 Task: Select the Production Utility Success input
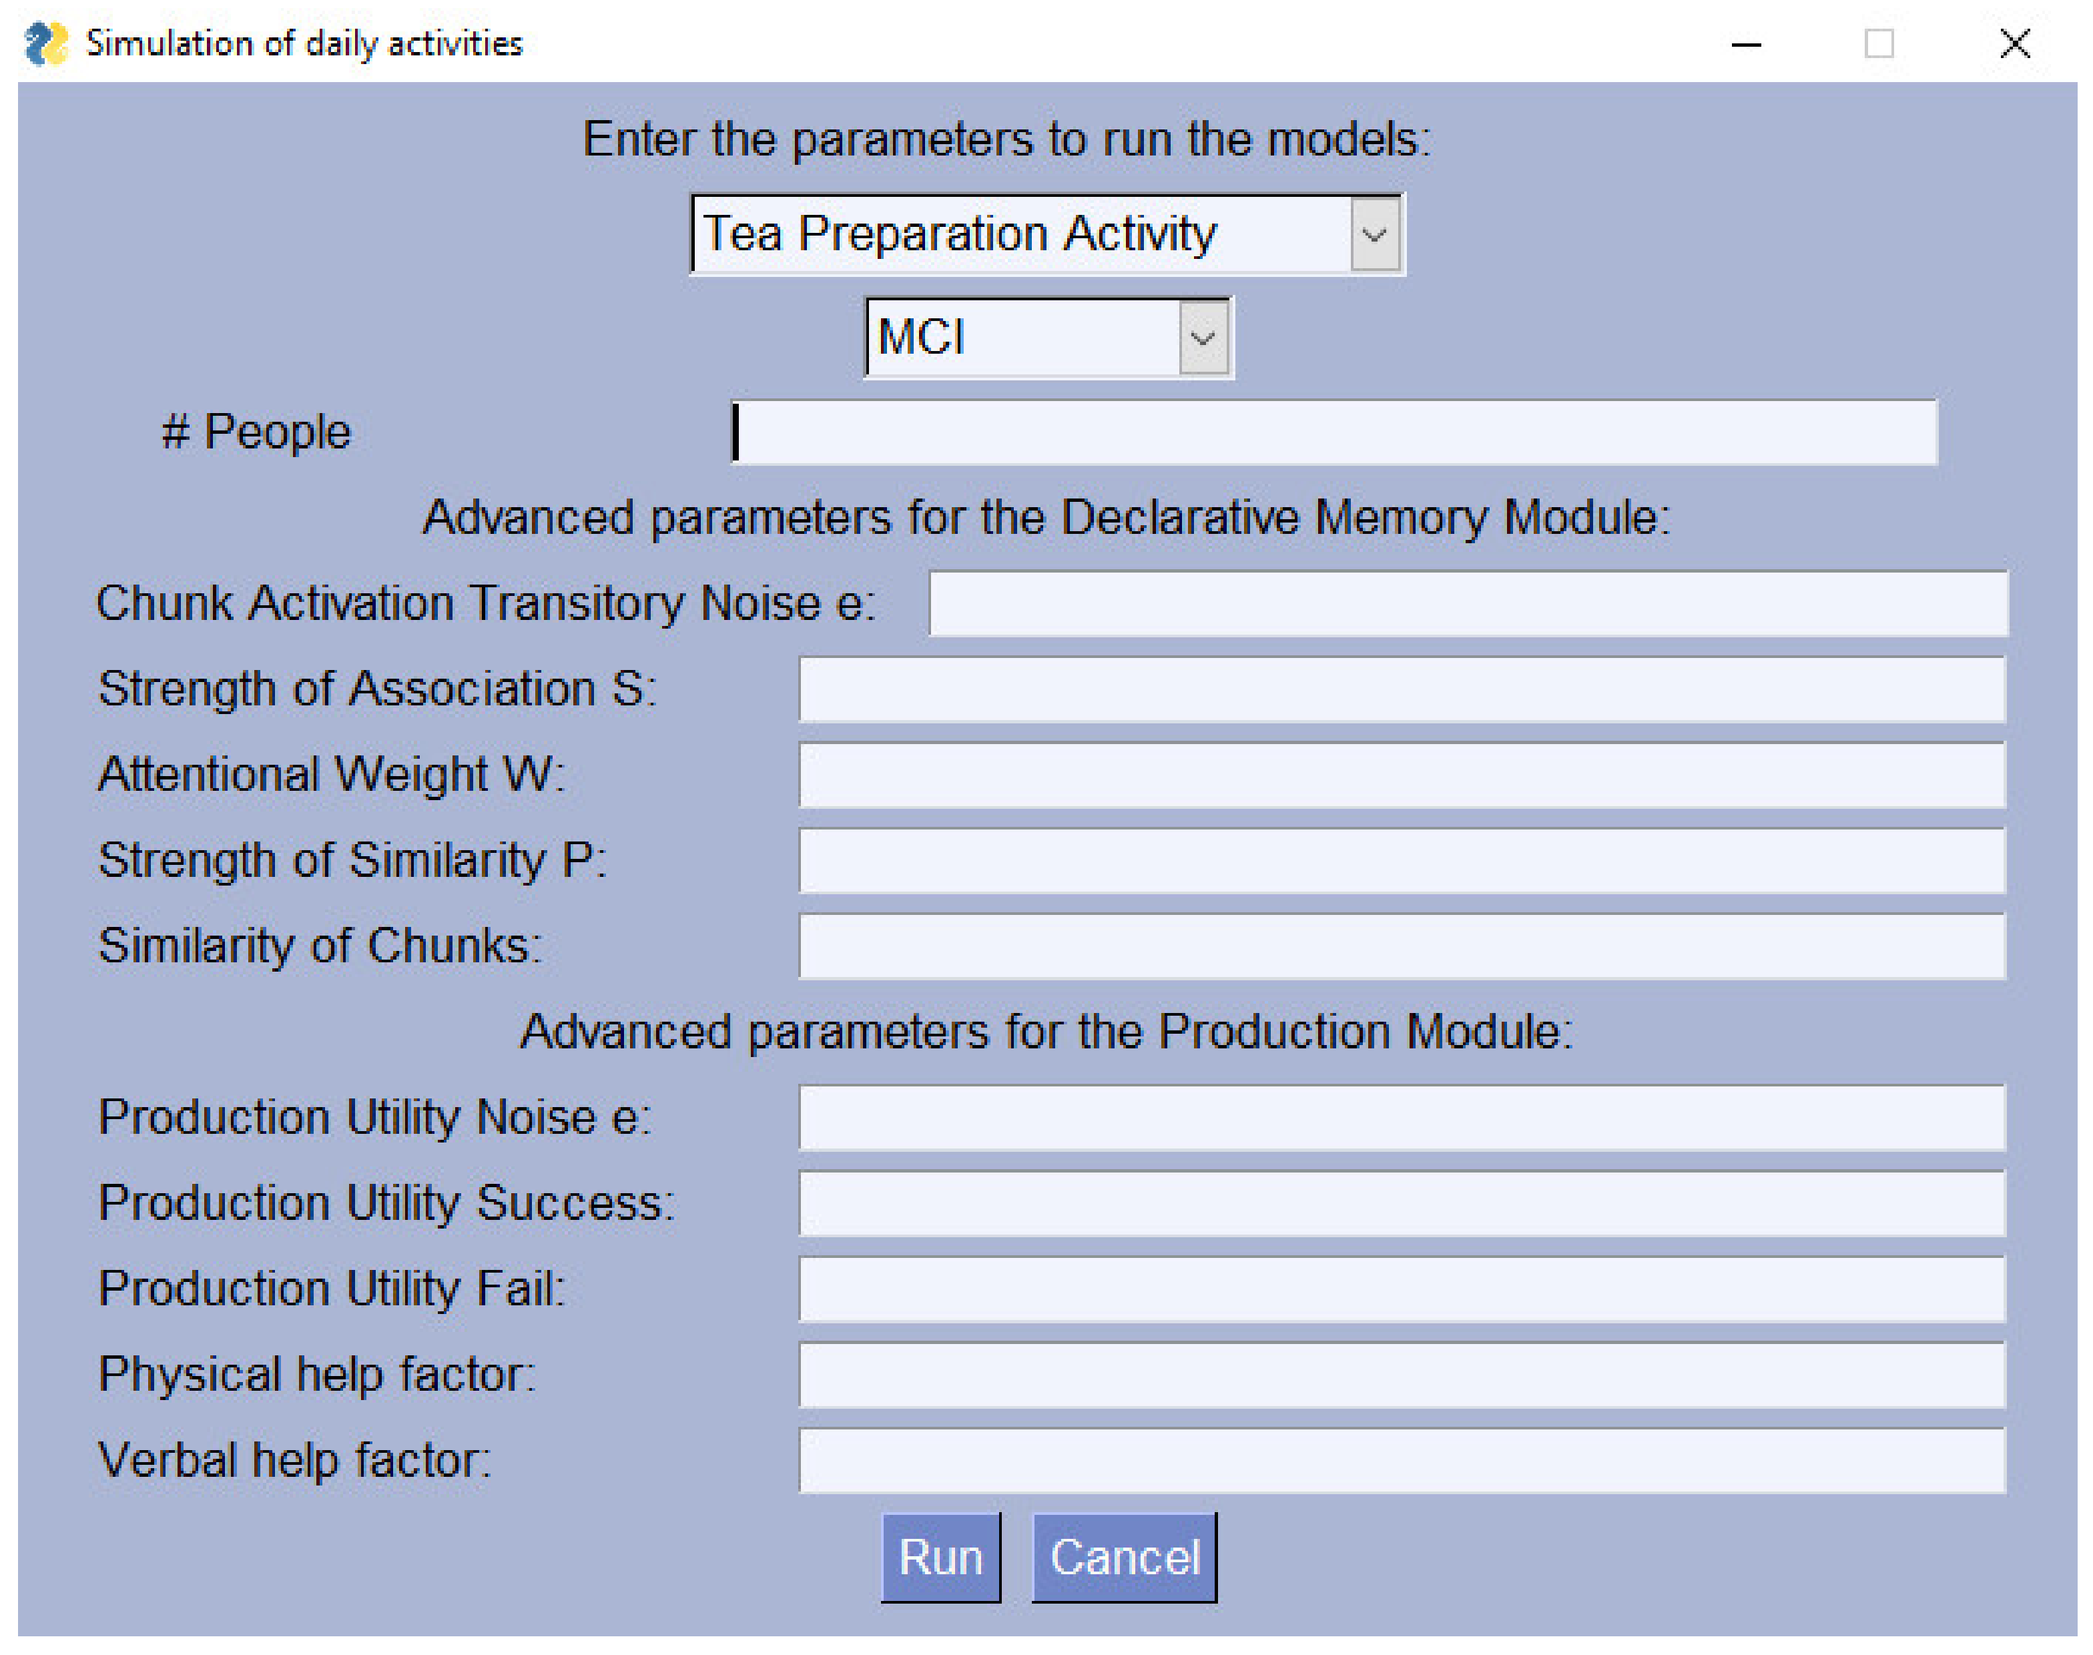tap(1401, 1203)
